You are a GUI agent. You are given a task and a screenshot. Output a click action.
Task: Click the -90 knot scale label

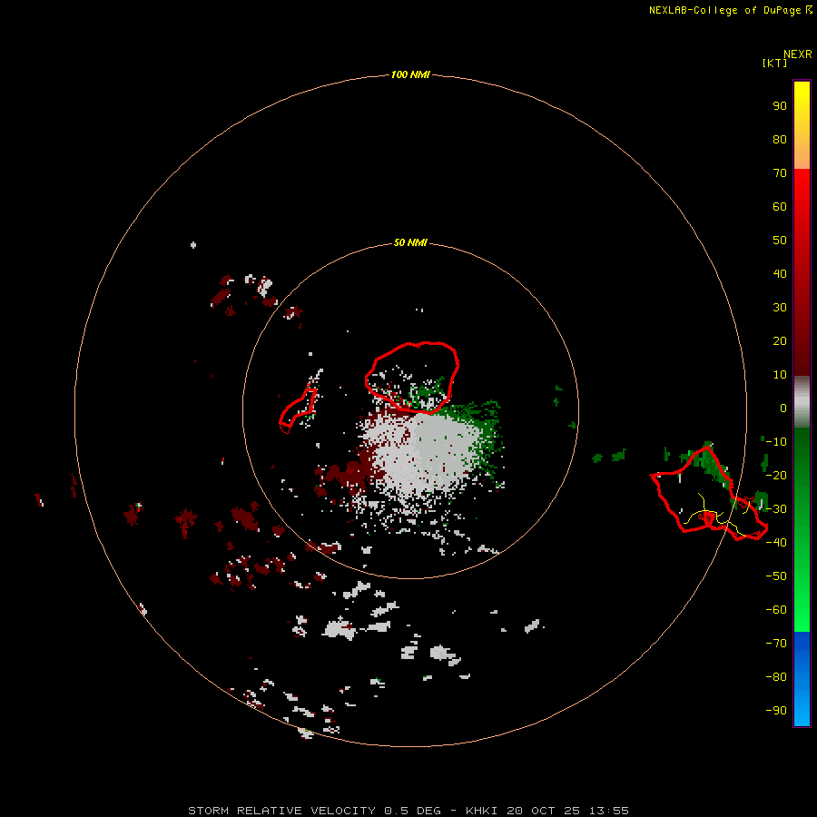click(776, 711)
